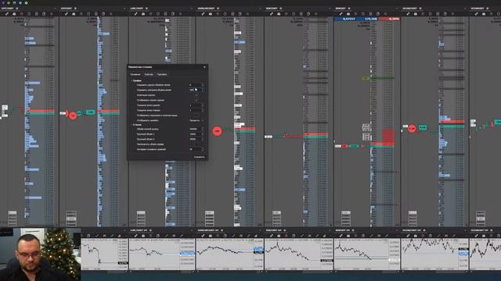This screenshot has height=281, width=501.
Task: Collapse the second settings group in dialog
Action: (132, 125)
